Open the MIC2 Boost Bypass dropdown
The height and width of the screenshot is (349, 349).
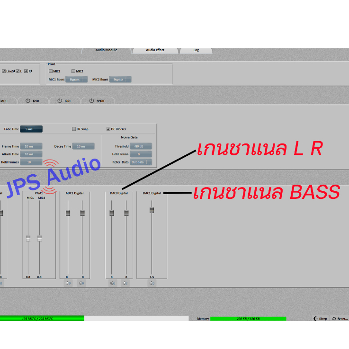point(120,80)
